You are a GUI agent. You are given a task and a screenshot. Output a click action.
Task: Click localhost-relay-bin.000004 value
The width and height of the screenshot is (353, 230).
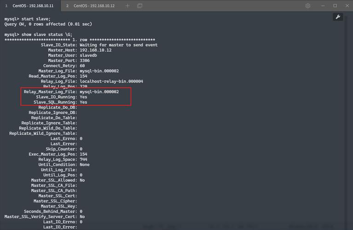pyautogui.click(x=111, y=81)
